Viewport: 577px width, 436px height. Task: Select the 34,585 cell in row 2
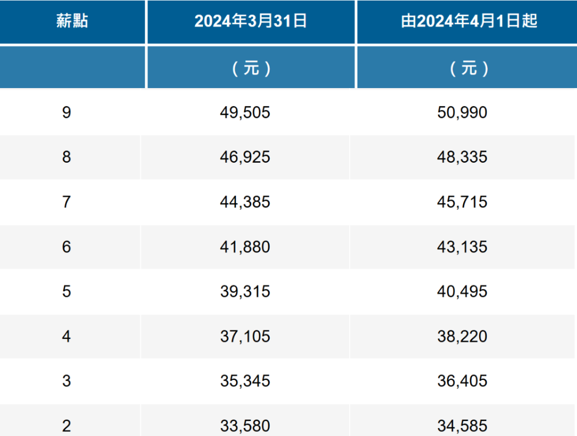[462, 421]
